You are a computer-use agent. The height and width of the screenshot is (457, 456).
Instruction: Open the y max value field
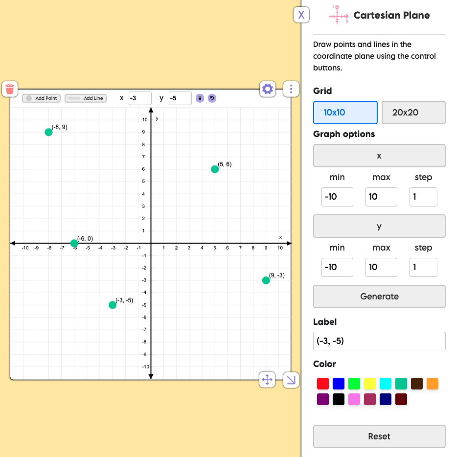pos(381,267)
